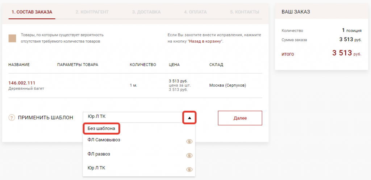Click the template combo box field showing selected value
The image size is (371, 180).
click(133, 117)
